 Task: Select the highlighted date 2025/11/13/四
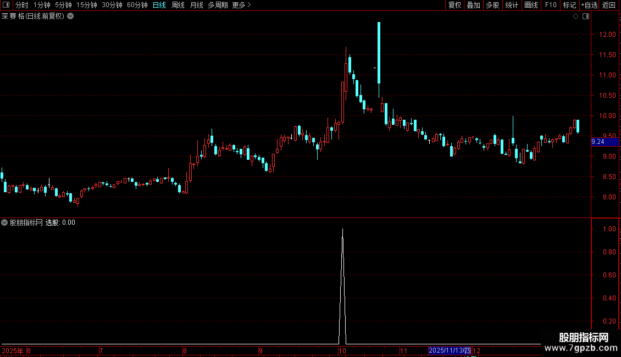pos(450,350)
